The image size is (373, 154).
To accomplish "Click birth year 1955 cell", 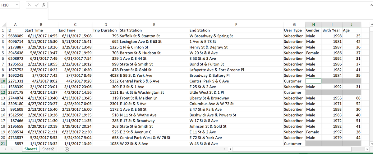I will [332, 98].
